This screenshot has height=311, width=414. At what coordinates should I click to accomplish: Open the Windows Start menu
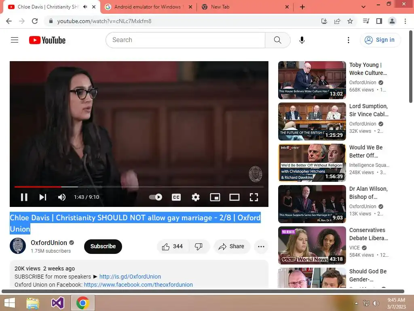10,303
